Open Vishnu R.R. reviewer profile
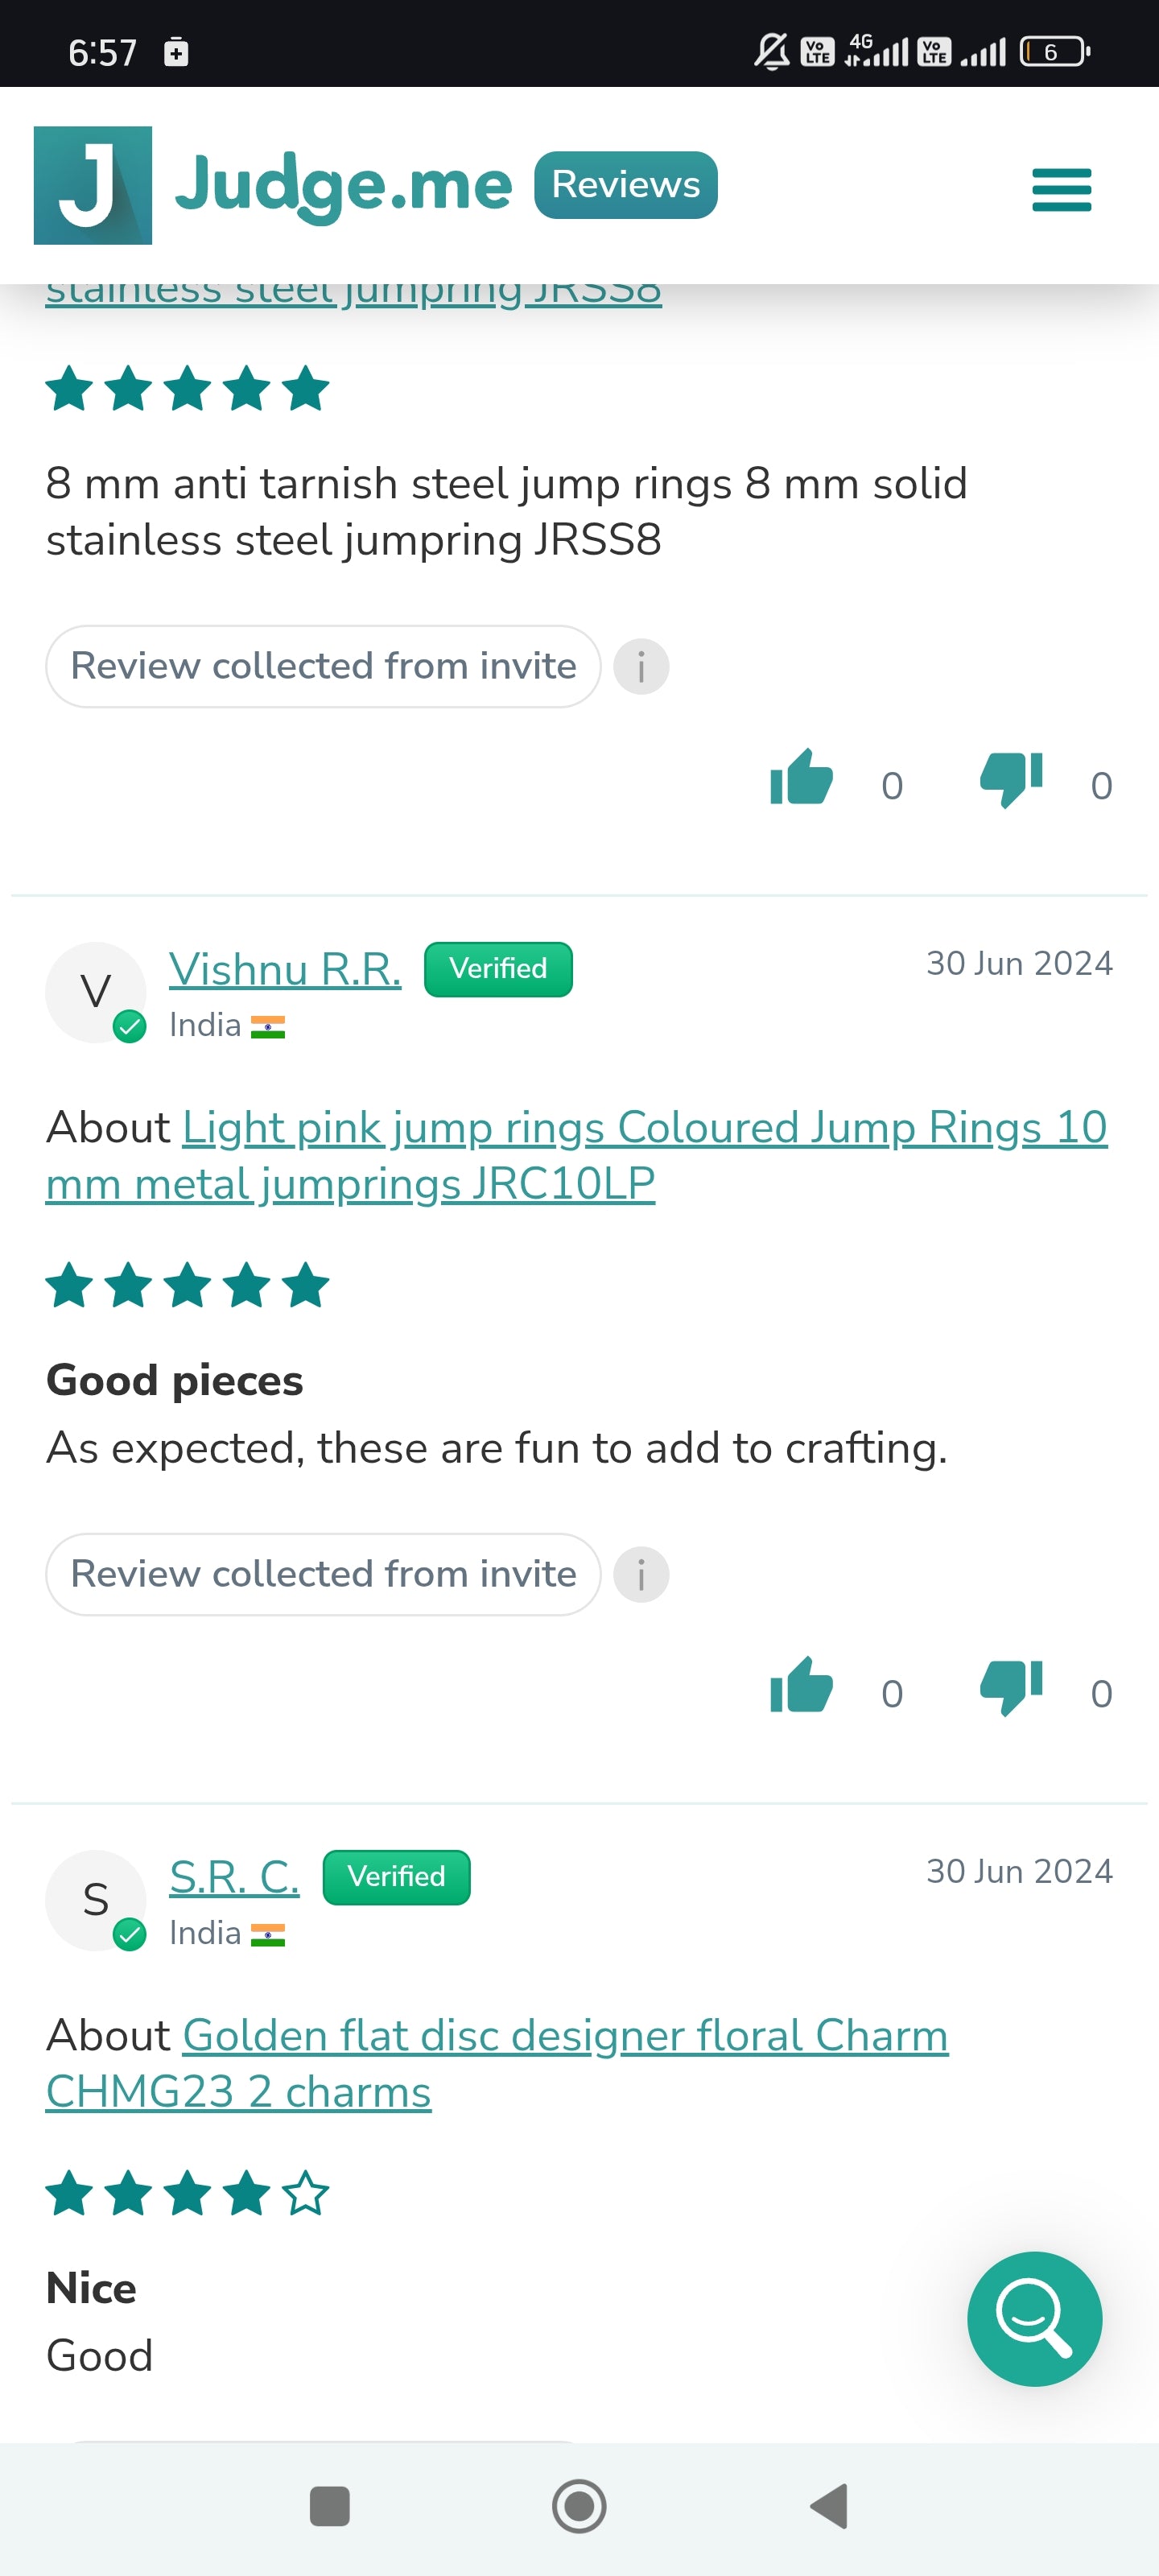Image resolution: width=1159 pixels, height=2576 pixels. tap(285, 968)
